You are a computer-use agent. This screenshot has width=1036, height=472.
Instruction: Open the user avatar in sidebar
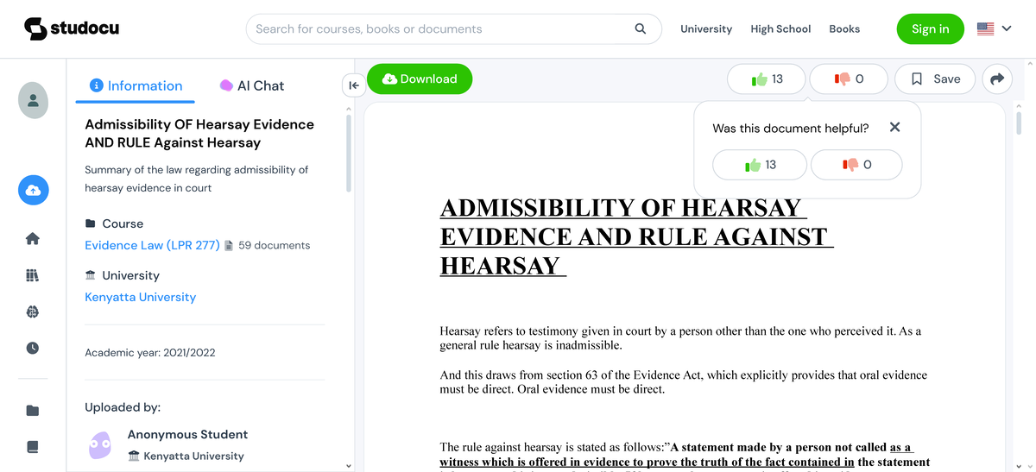[x=33, y=100]
